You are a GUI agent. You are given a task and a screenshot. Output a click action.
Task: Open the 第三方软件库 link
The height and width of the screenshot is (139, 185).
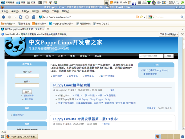pos(107,76)
